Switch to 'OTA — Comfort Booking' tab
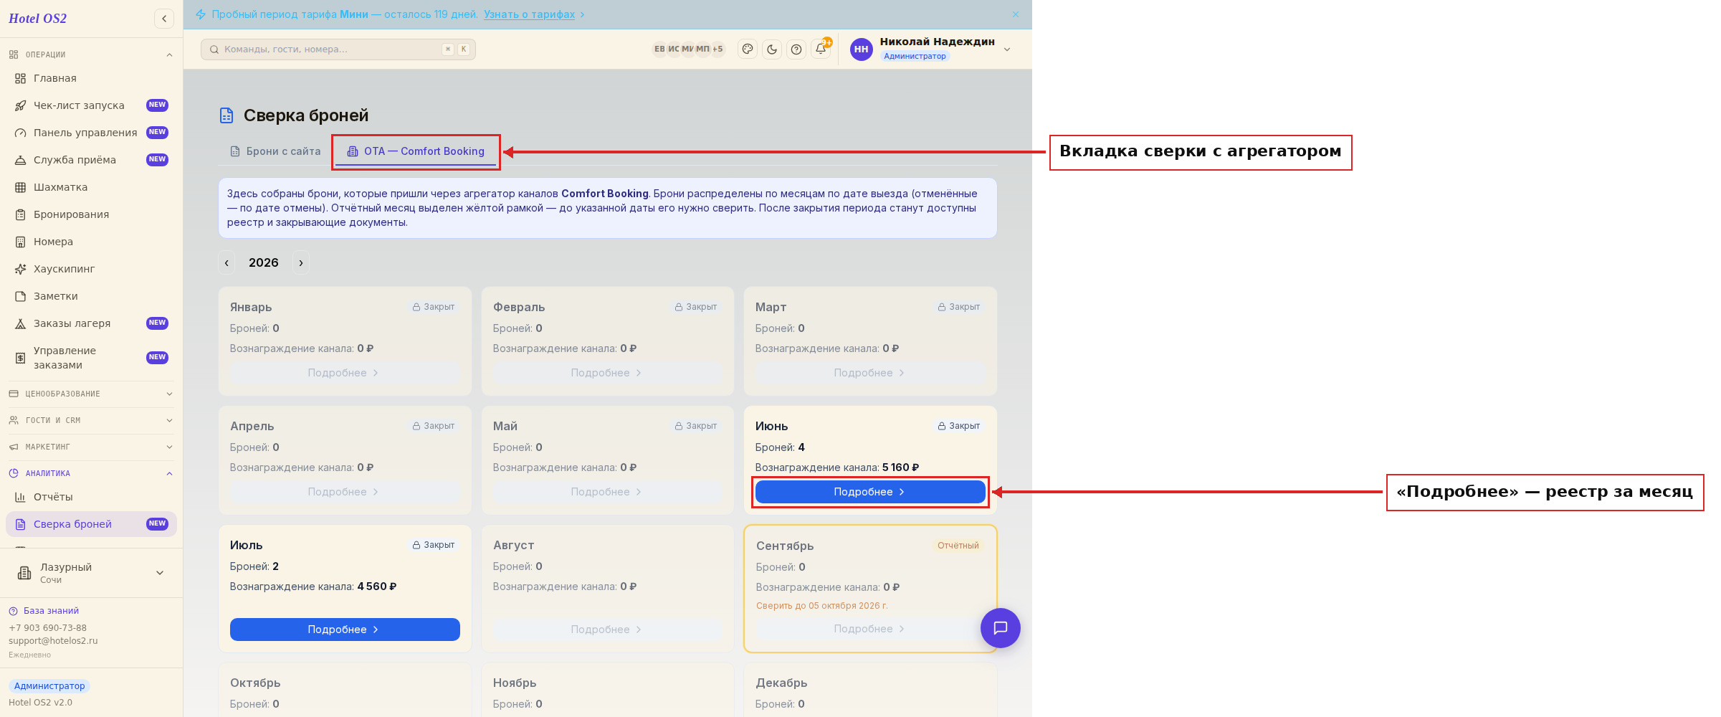This screenshot has height=717, width=1721. click(416, 151)
